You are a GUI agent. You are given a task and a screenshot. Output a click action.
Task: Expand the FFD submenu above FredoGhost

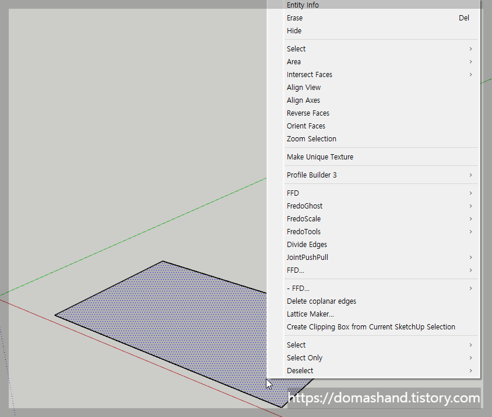click(373, 193)
